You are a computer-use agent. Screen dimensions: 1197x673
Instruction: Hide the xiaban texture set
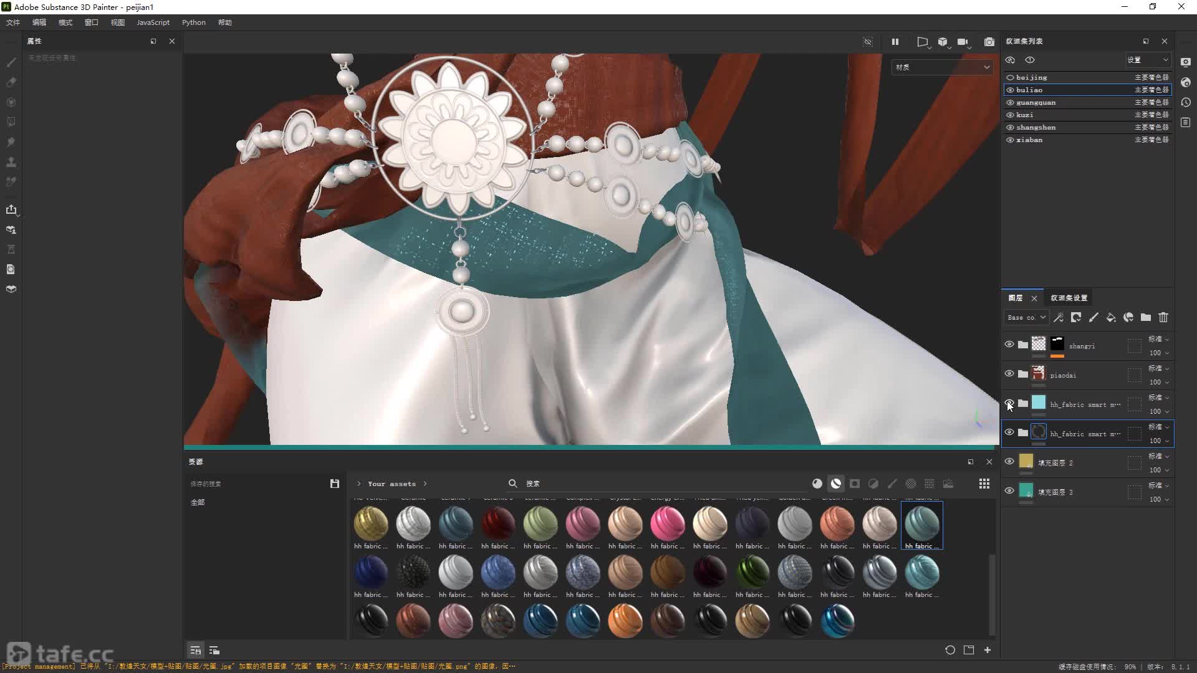tap(1010, 140)
